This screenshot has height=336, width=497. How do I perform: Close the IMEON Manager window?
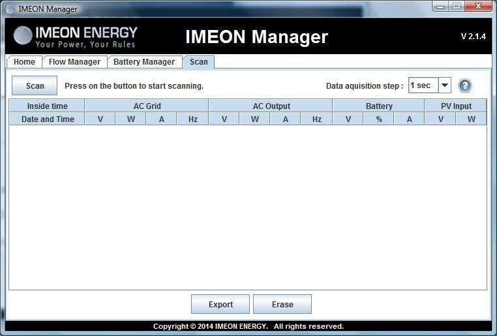click(479, 7)
